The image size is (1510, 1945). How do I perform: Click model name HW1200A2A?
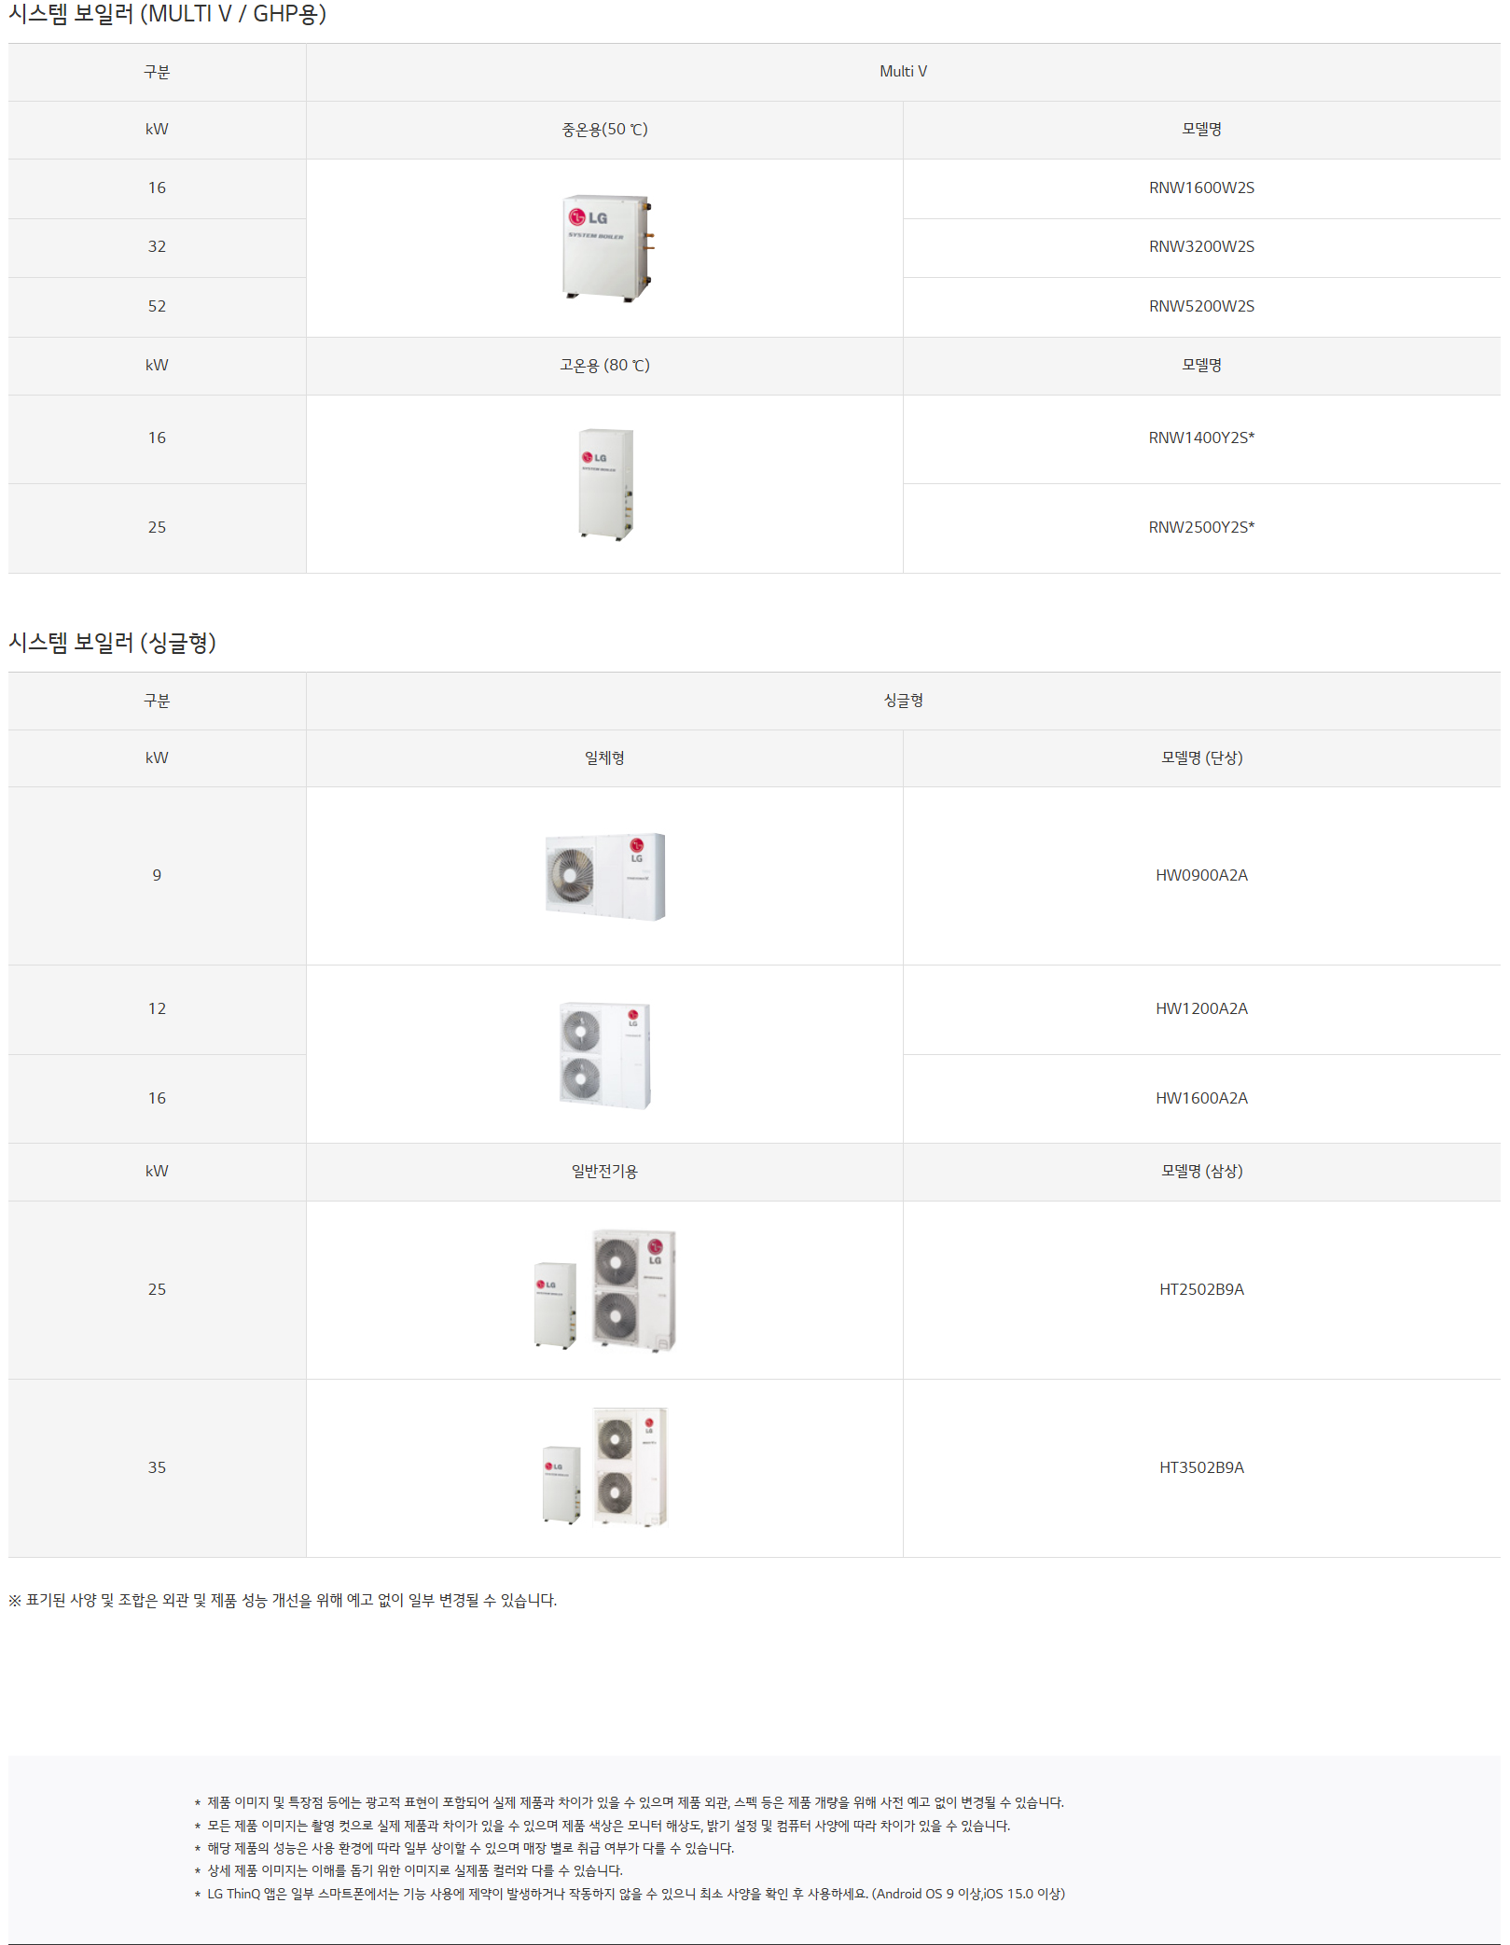tap(1200, 1008)
